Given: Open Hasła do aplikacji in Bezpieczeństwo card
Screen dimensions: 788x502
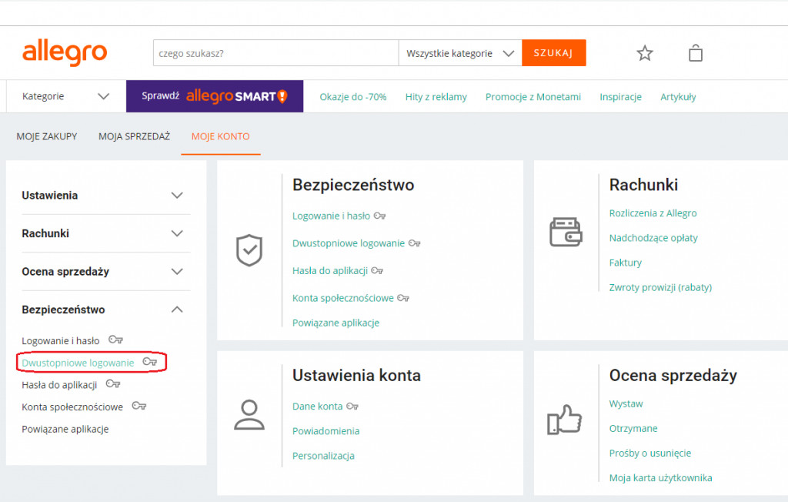Looking at the screenshot, I should [x=330, y=270].
